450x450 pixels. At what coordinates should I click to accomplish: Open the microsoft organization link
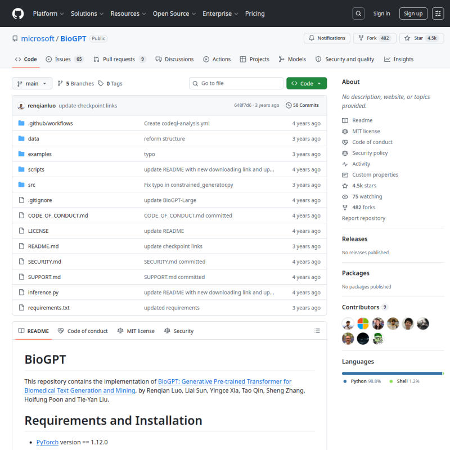click(38, 38)
